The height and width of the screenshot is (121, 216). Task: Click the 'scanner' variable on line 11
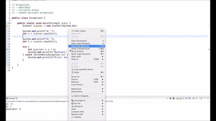pos(38,26)
